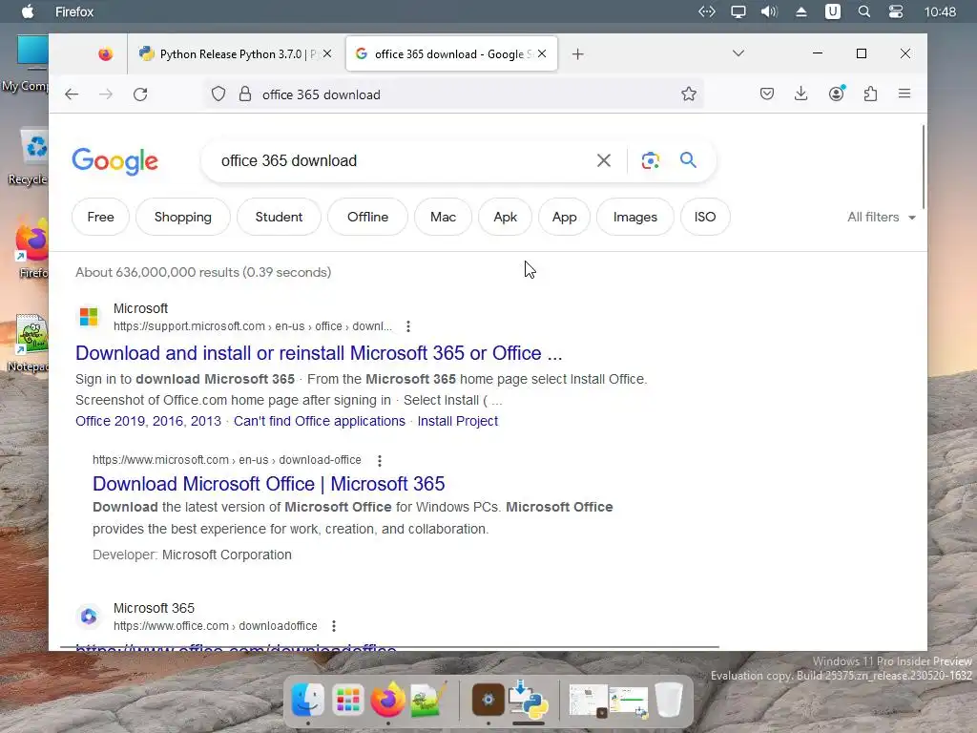Open Launchpad from the dock

pos(347,700)
